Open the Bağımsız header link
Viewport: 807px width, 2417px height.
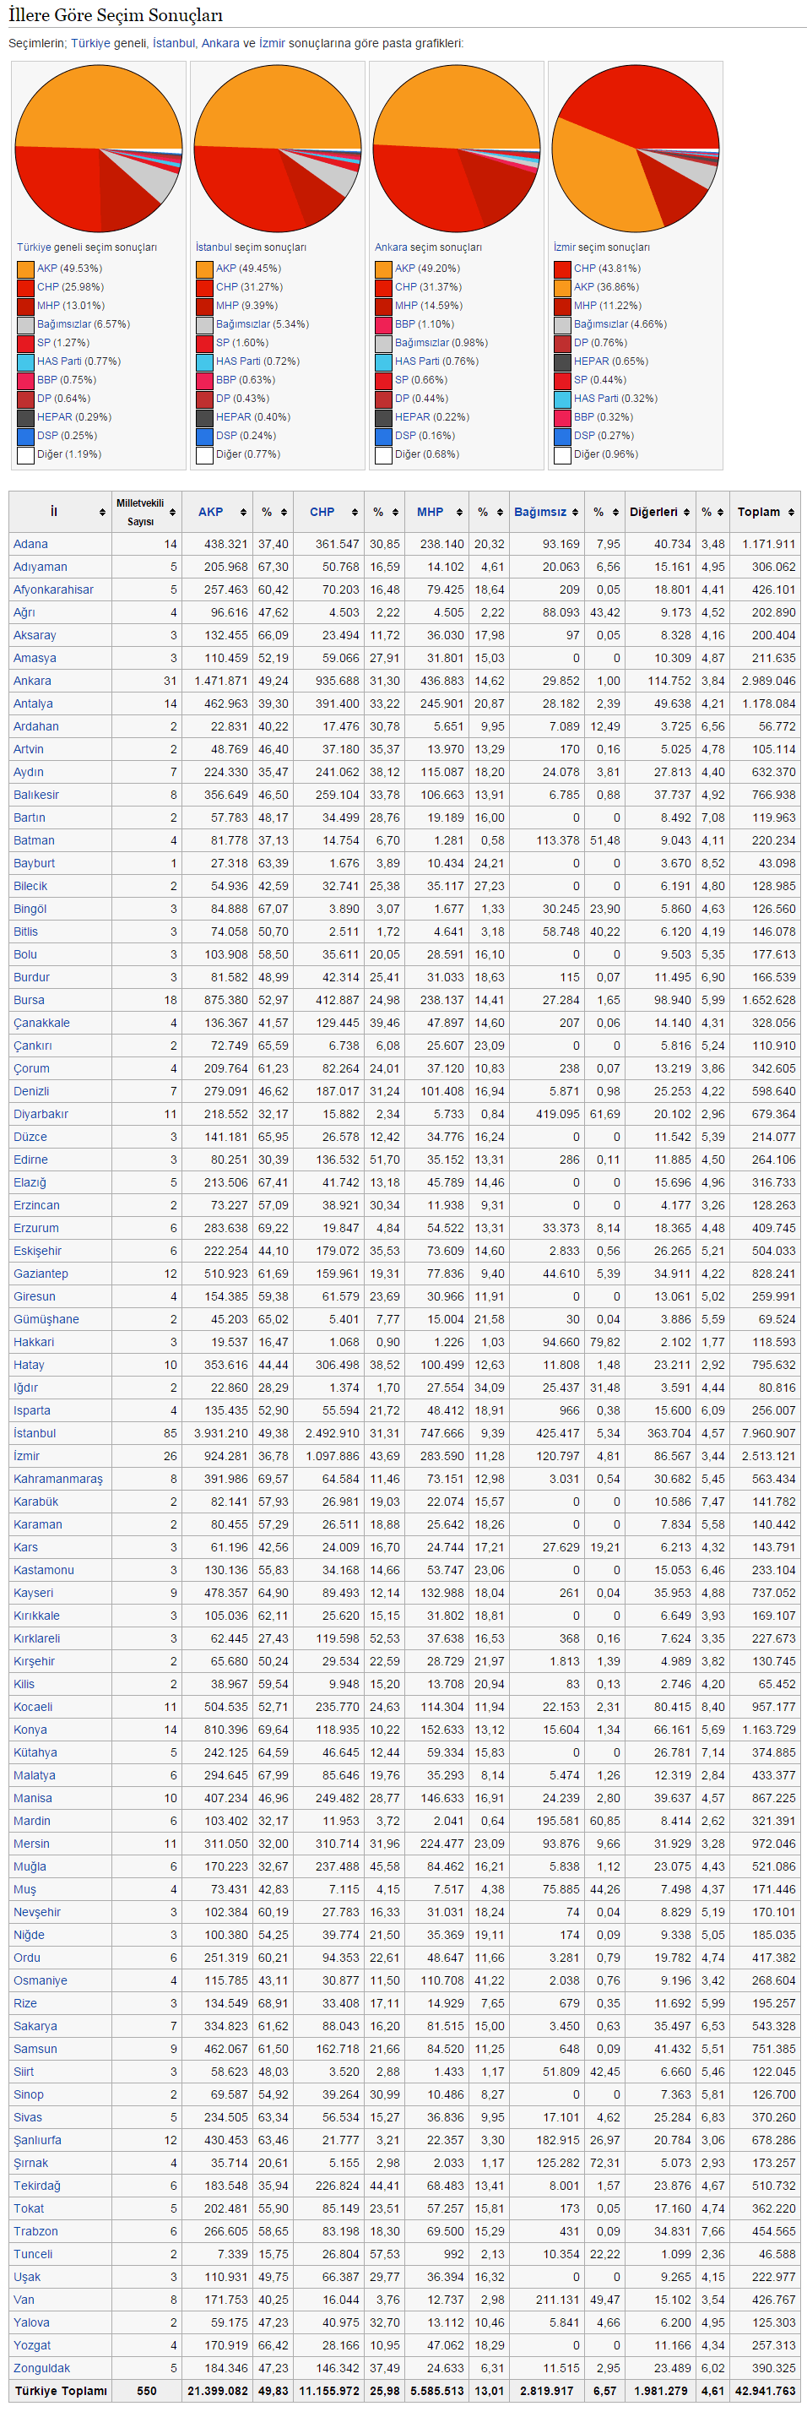539,513
